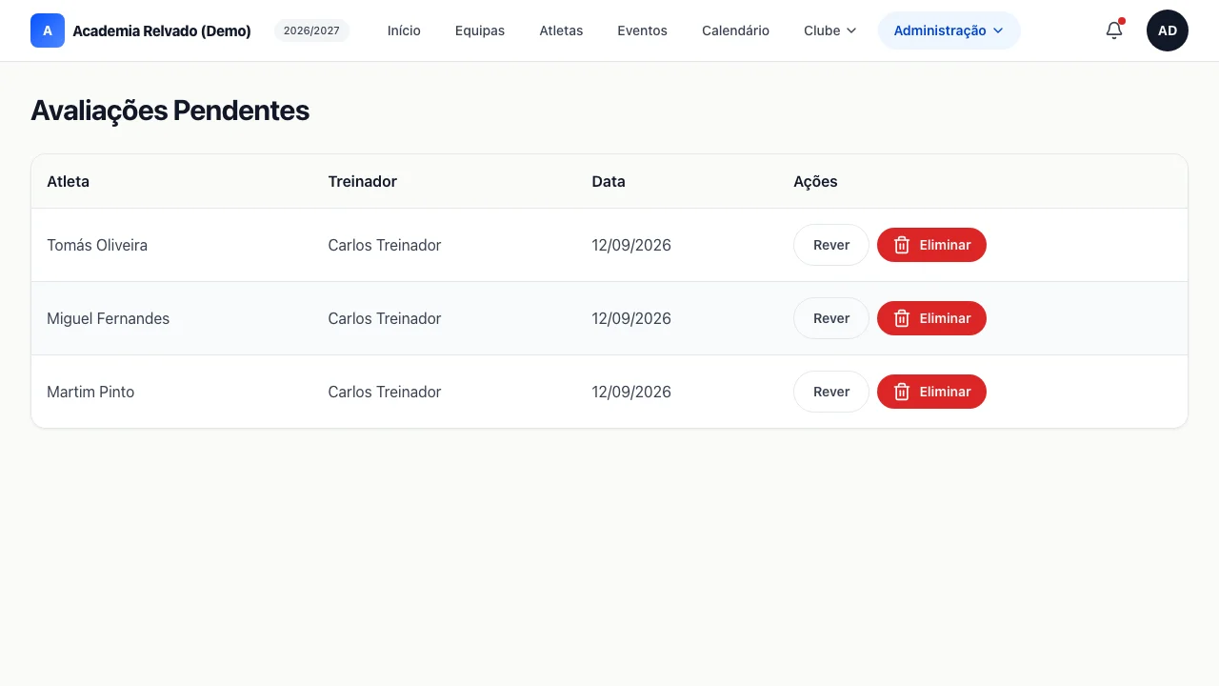Select the Data column header

pos(609,181)
